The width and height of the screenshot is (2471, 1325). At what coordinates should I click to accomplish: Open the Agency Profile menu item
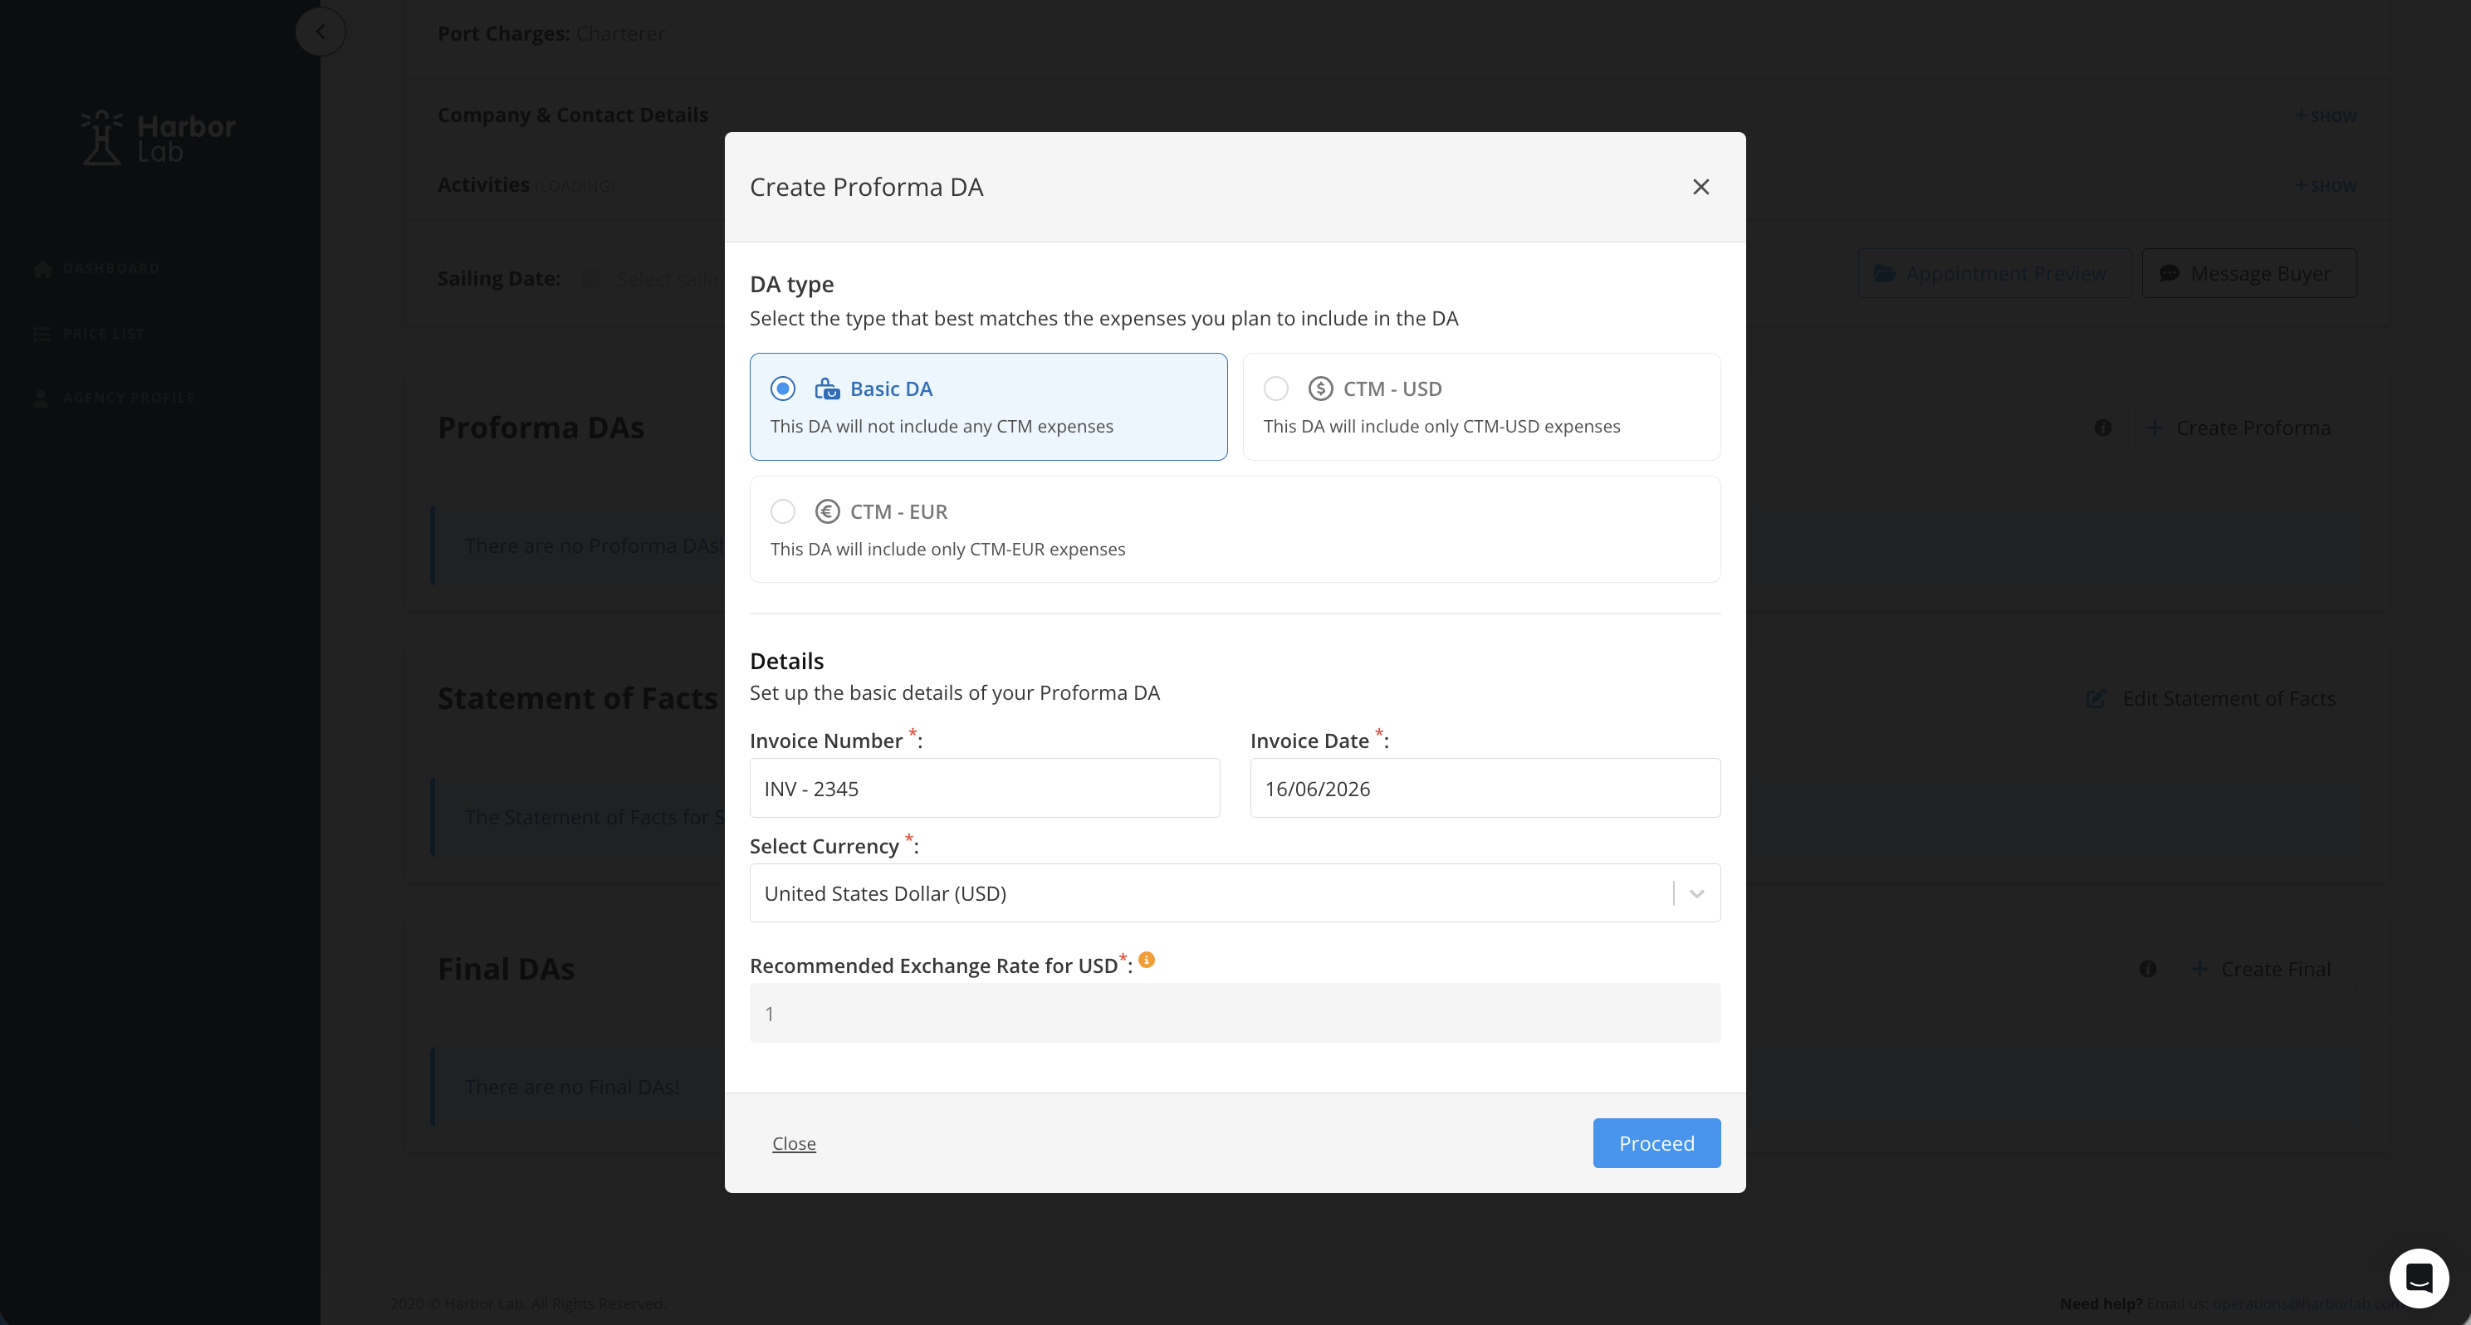[x=129, y=398]
